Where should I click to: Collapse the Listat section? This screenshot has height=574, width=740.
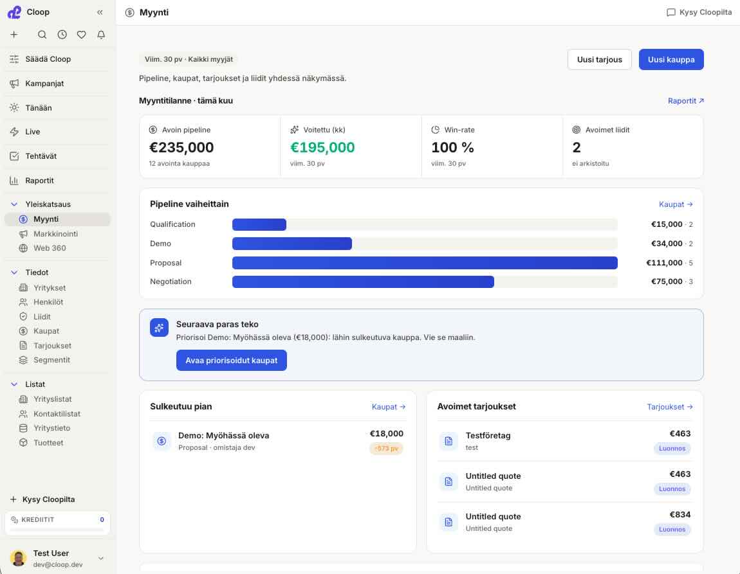(14, 384)
